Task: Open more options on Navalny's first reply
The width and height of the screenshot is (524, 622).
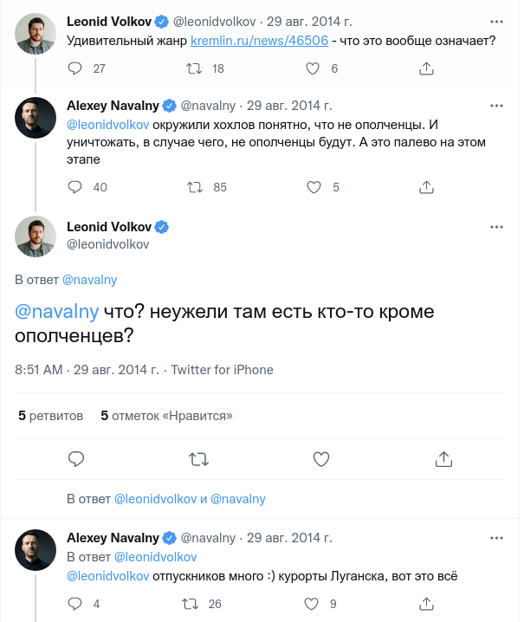Action: pos(496,107)
